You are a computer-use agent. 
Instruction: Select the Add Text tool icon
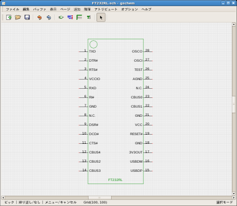click(89, 17)
